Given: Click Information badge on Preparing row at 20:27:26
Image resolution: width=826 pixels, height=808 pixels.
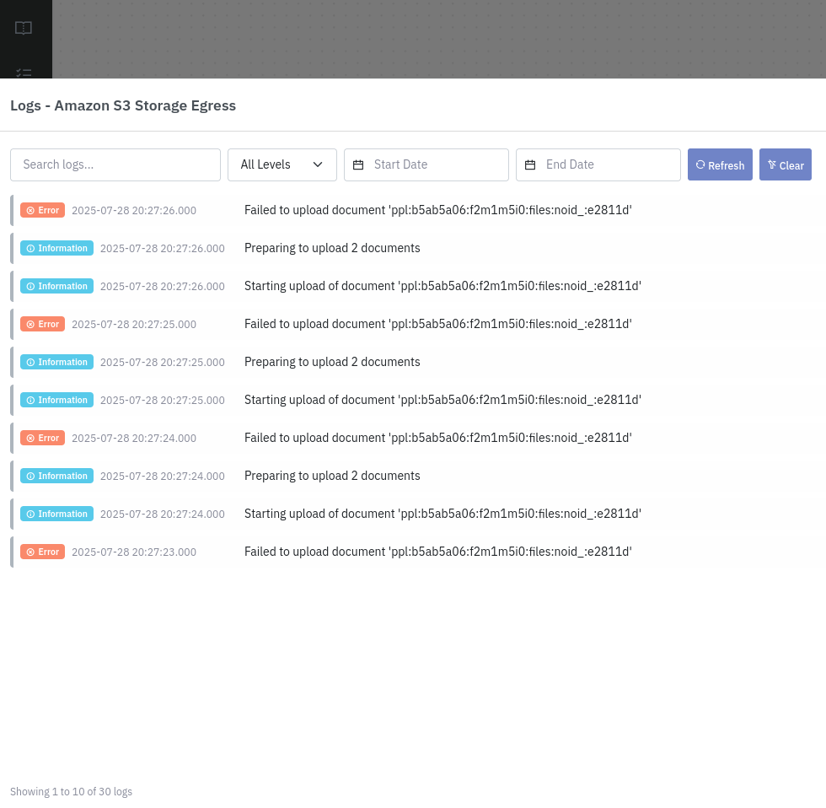Looking at the screenshot, I should click(57, 248).
